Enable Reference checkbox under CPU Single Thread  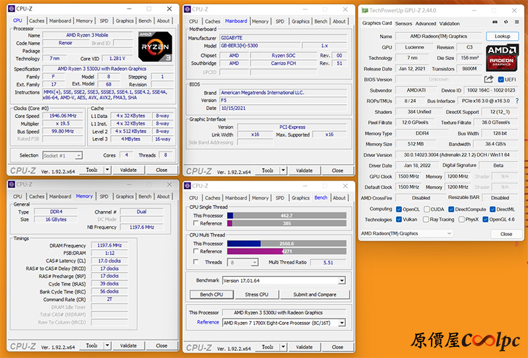195,223
